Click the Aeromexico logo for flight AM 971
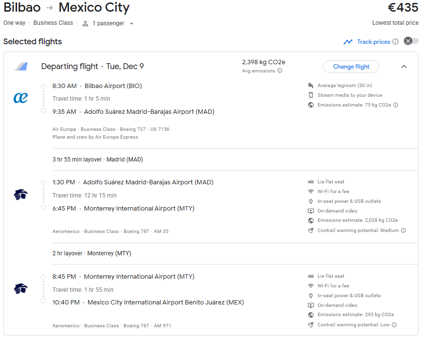This screenshot has height=339, width=422. click(20, 289)
